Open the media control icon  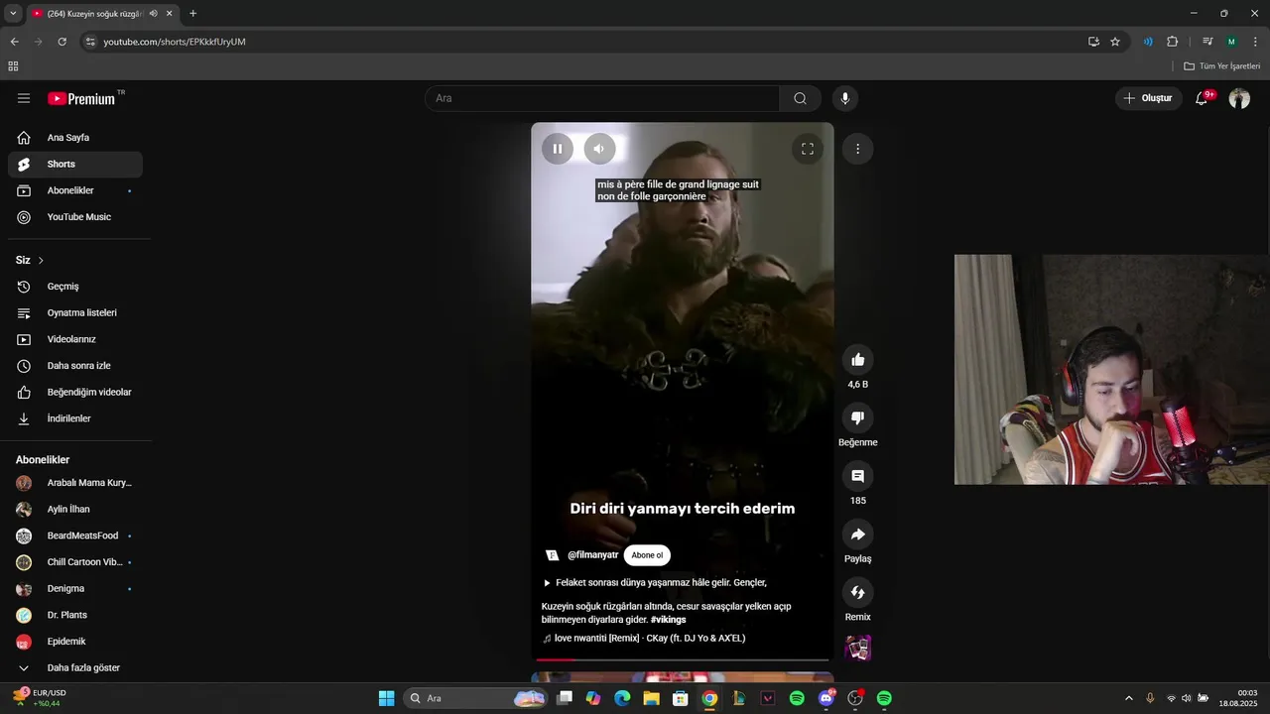coord(1207,42)
